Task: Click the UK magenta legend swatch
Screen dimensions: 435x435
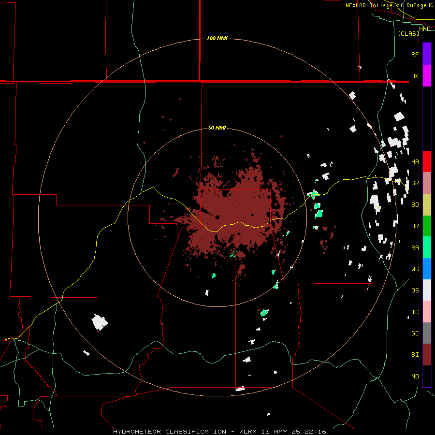Action: click(x=427, y=76)
